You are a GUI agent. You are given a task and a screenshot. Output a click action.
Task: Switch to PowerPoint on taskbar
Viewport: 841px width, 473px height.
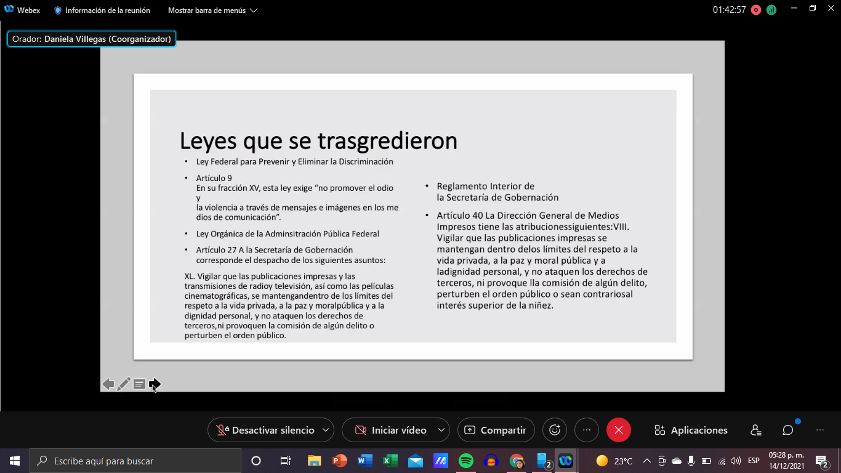[340, 461]
